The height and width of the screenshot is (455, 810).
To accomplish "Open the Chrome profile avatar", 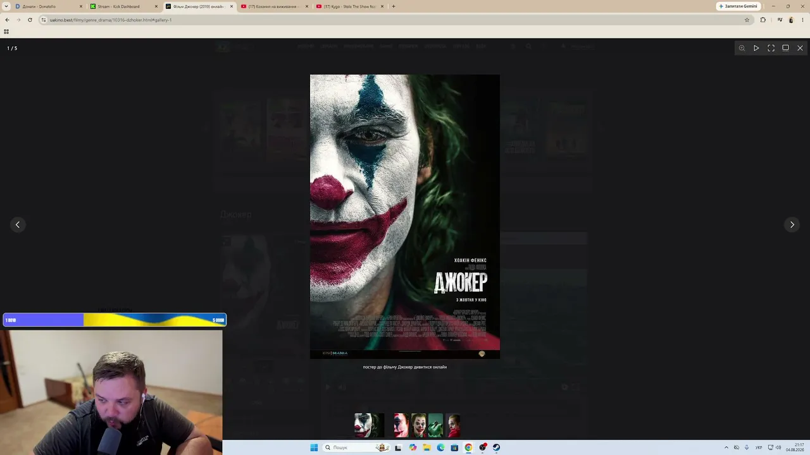I will [791, 20].
